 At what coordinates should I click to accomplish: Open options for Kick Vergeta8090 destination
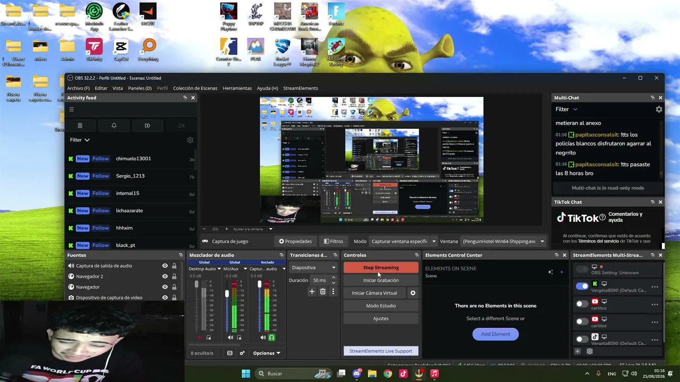point(654,287)
